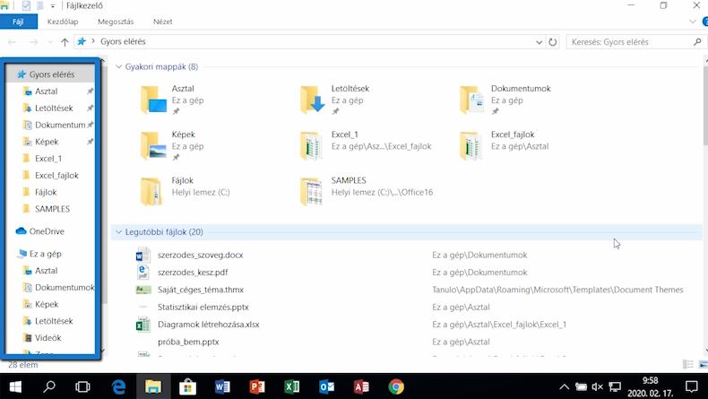Select OneDrive in the navigation pane
Viewport: 708px width, 399px height.
coord(47,231)
